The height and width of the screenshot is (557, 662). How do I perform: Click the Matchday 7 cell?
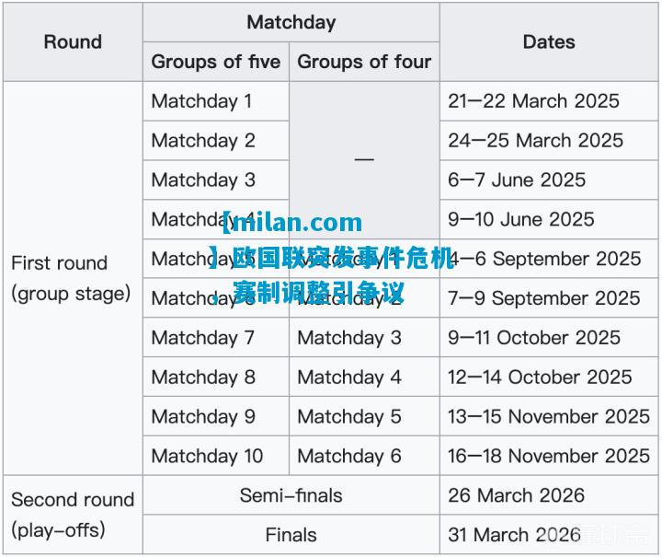pyautogui.click(x=216, y=337)
